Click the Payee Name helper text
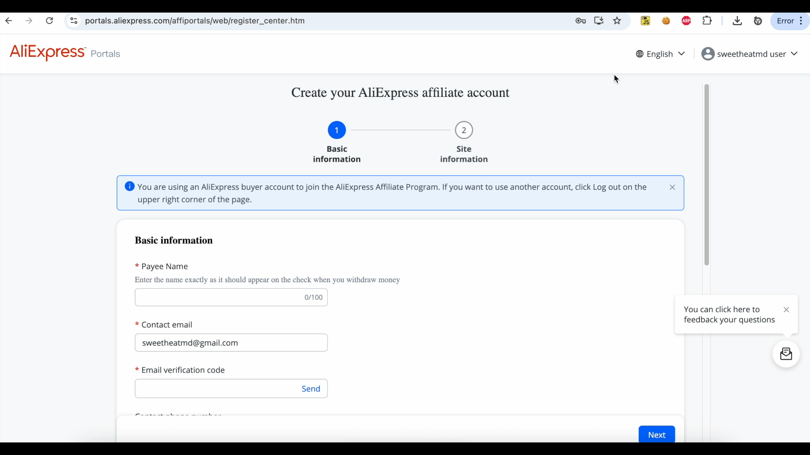 (267, 280)
